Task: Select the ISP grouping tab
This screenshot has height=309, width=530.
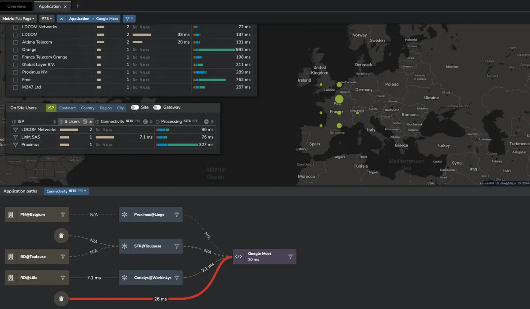Action: (51, 108)
